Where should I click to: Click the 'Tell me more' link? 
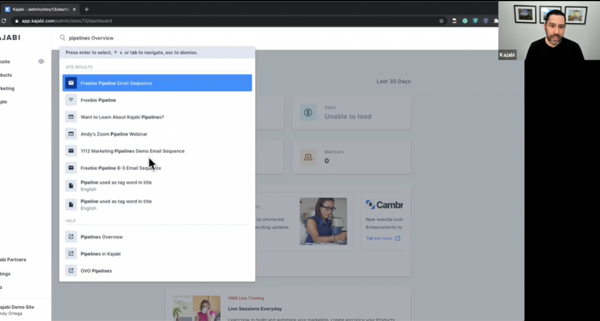point(379,238)
